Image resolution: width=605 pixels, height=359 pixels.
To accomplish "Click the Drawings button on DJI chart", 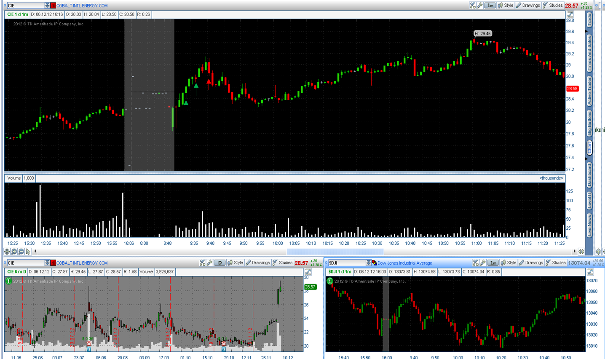I will (x=531, y=263).
